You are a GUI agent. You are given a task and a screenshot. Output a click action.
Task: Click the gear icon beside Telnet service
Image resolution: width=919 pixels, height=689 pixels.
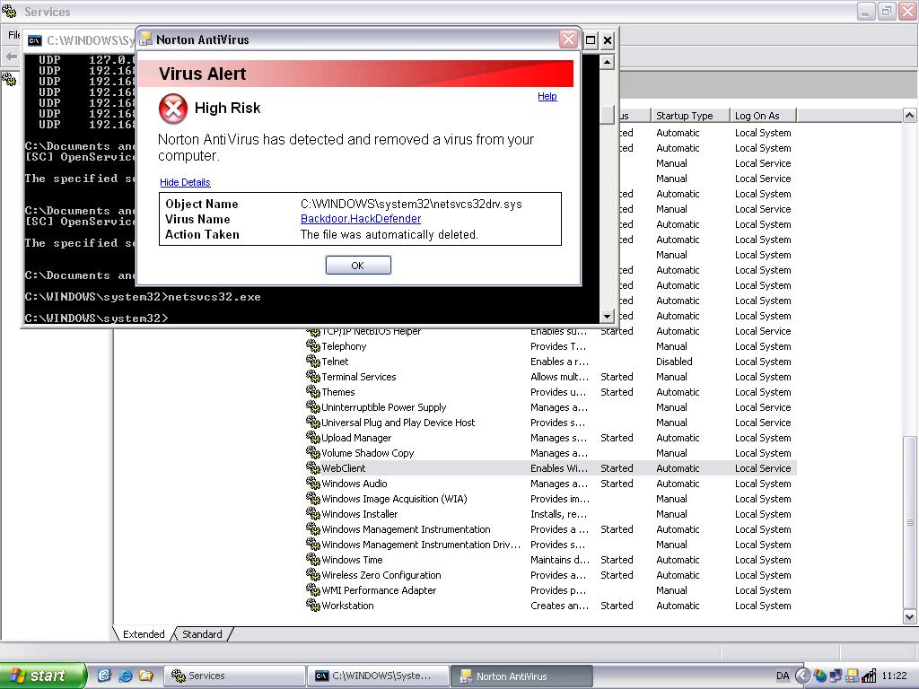[313, 361]
